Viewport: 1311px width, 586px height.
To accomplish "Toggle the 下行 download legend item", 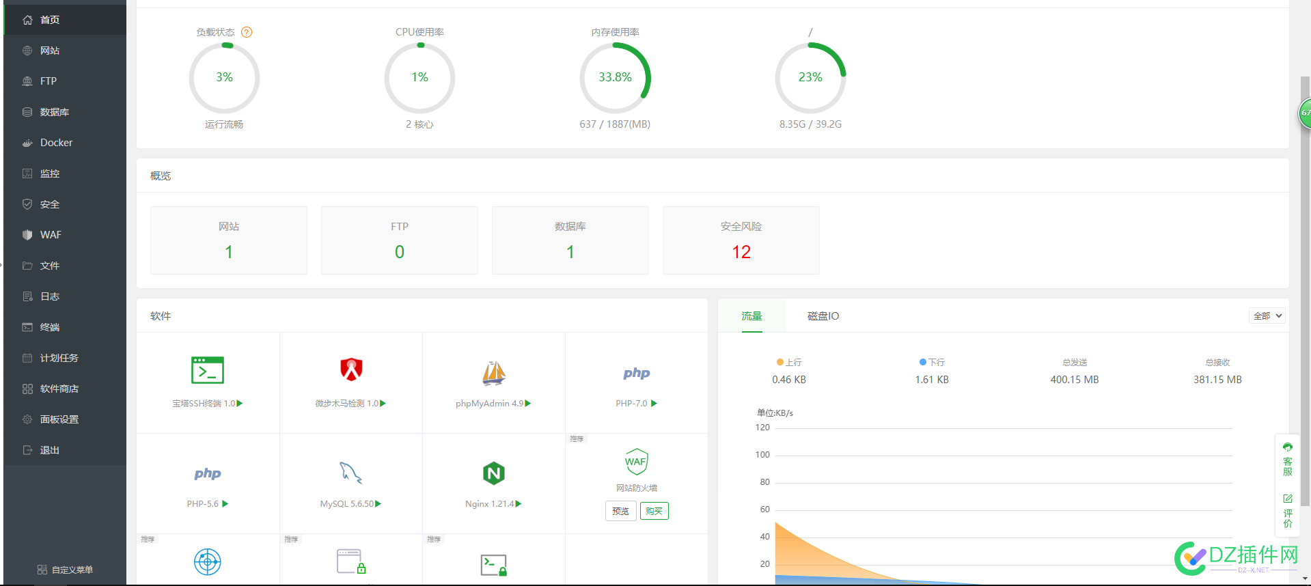I will point(932,363).
